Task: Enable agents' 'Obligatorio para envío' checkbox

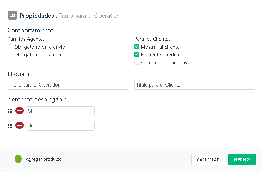Action: pos(10,47)
